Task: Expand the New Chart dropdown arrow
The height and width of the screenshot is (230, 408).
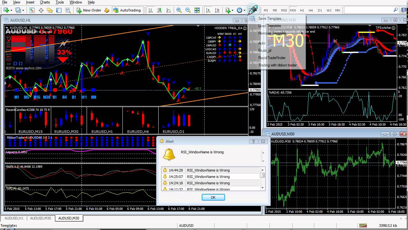Action: [11, 10]
